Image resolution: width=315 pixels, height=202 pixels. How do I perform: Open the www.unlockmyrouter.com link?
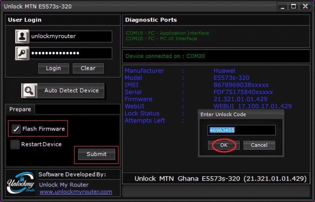click(x=76, y=192)
